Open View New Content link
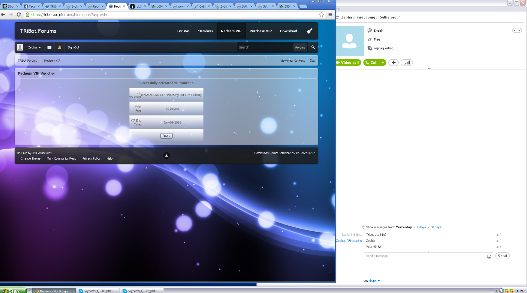This screenshot has height=293, width=527. (293, 60)
